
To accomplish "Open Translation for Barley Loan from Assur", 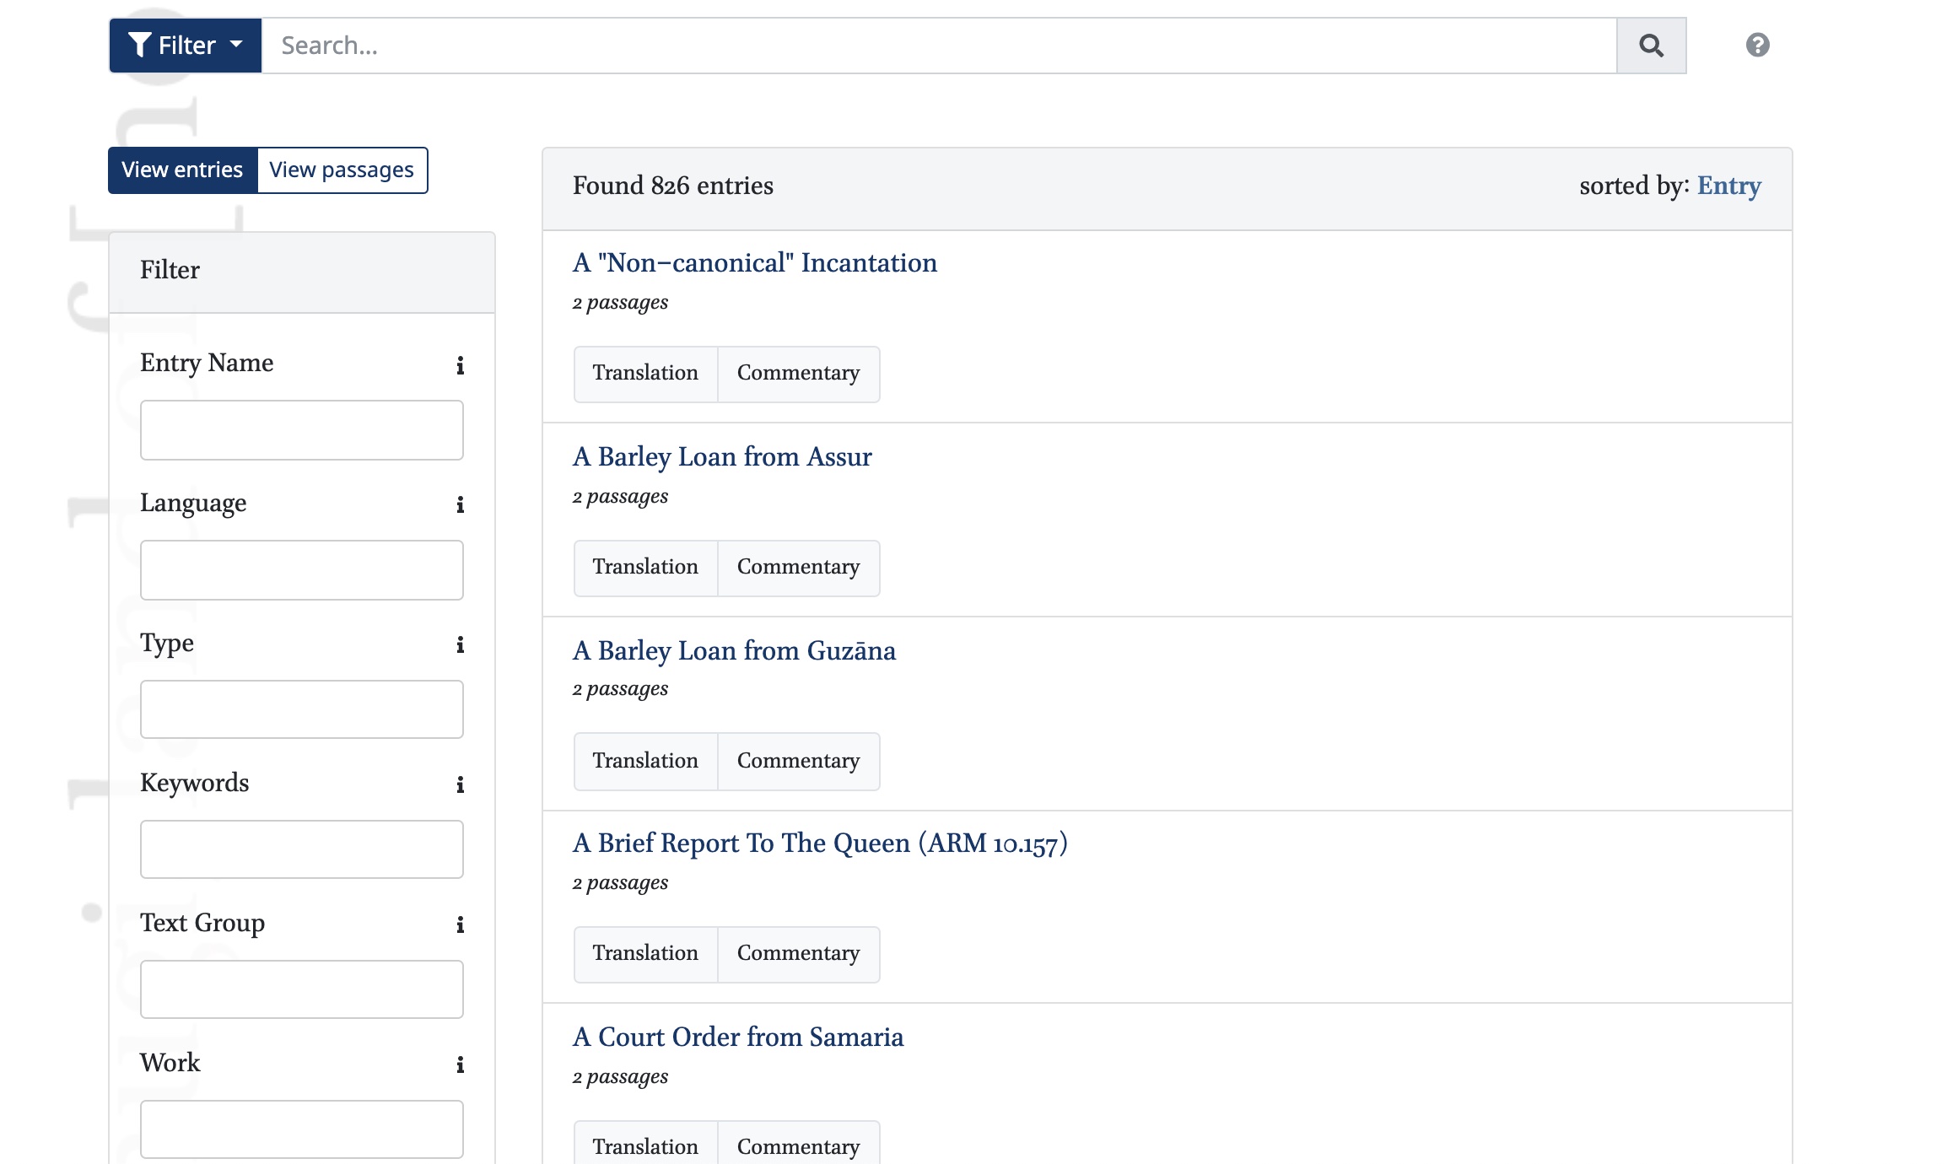I will (645, 568).
